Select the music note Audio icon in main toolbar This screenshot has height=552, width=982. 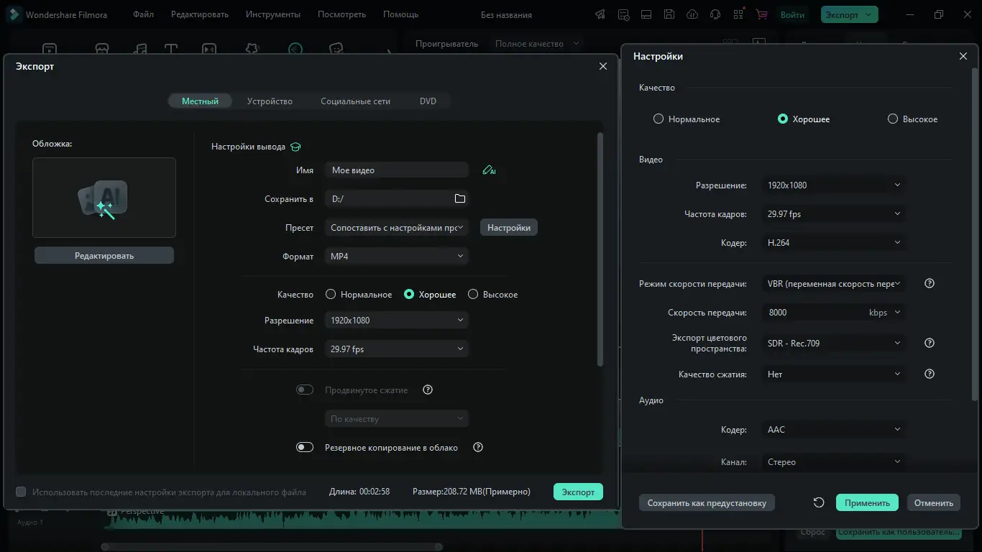[x=140, y=49]
